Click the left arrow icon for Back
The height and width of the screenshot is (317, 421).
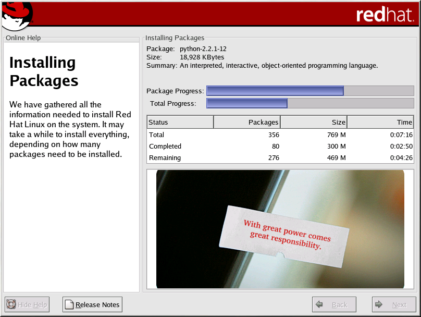click(319, 304)
